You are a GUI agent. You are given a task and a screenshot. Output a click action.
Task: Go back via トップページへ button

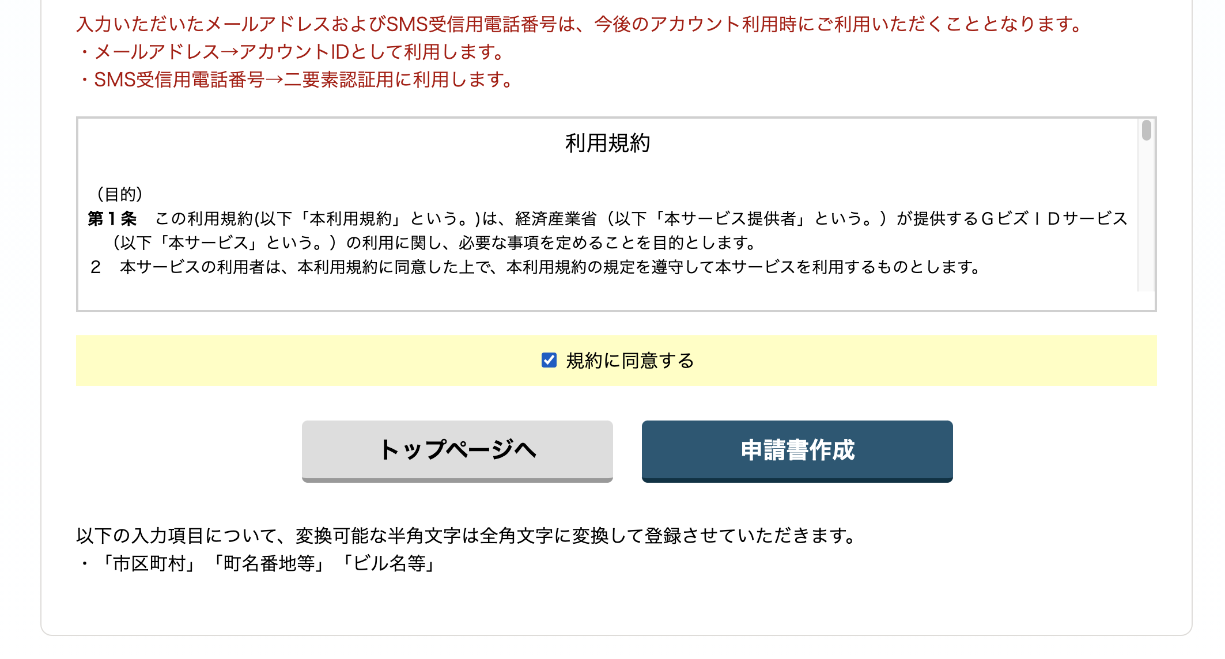[457, 450]
